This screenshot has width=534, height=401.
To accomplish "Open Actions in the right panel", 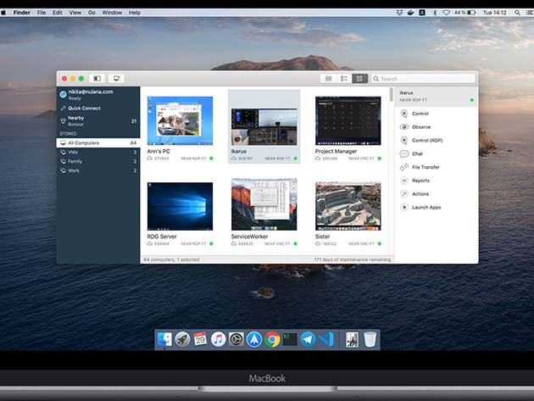I will click(x=420, y=194).
